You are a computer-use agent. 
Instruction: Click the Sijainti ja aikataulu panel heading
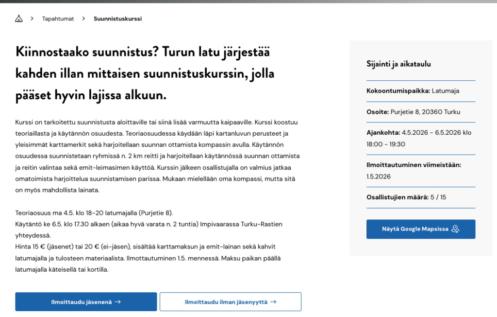pos(398,64)
